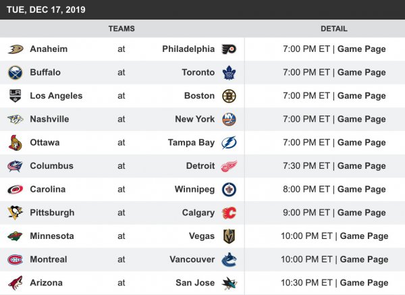Click the Boston Bruins logo
Viewport: 405px width, 295px height.
pos(230,96)
